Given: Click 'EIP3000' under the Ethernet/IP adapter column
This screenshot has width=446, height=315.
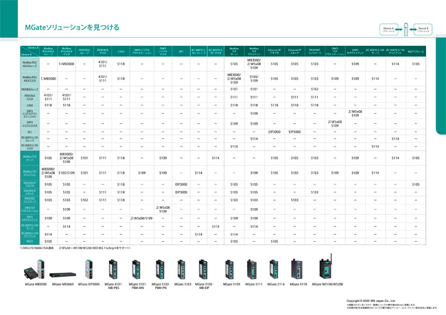Looking at the screenshot, I should (x=274, y=132).
